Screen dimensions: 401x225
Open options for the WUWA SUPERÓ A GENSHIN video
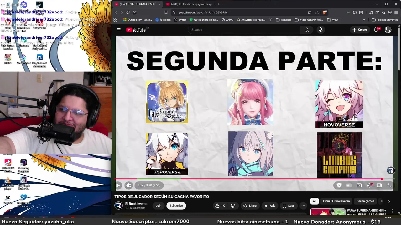coord(393,211)
